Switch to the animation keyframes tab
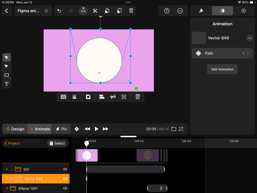The image size is (257, 193). [x=223, y=11]
